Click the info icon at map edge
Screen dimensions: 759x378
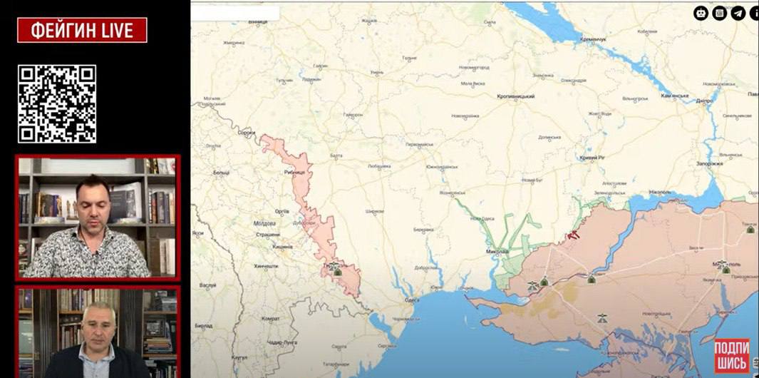(x=754, y=13)
